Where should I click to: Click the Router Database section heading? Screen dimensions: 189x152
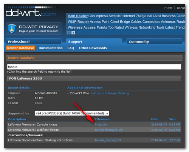pyautogui.click(x=21, y=58)
